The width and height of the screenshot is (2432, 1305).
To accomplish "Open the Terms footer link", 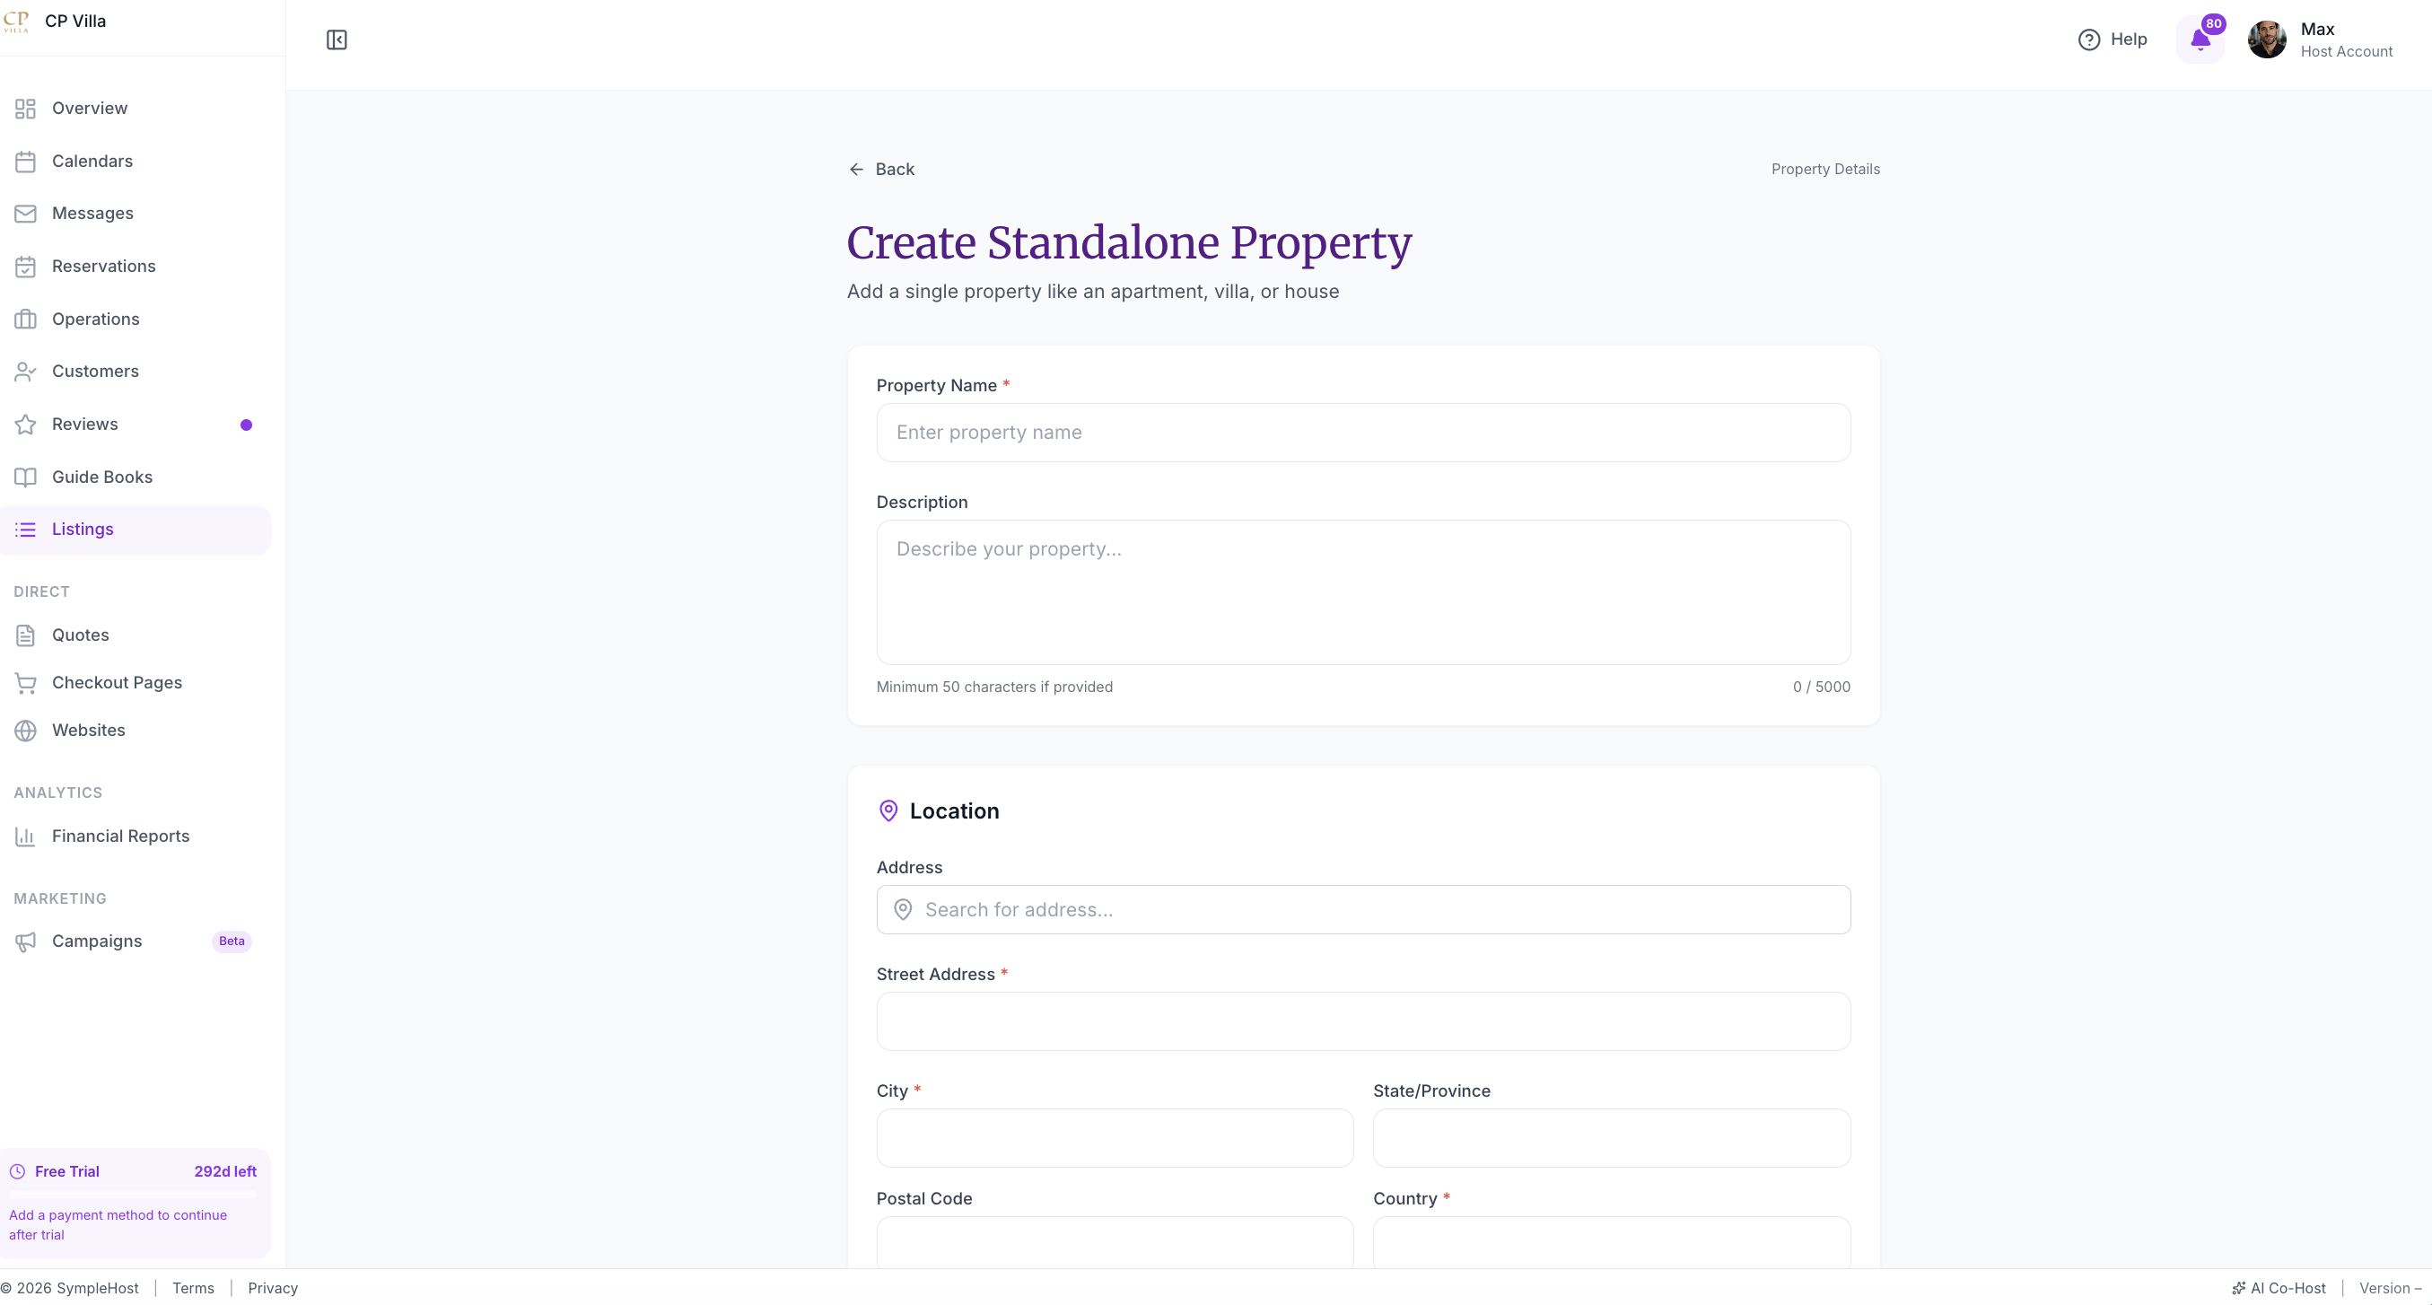I will pos(194,1288).
